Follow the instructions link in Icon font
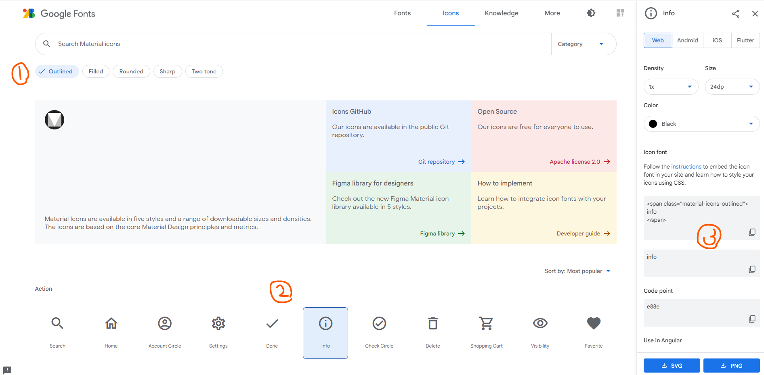The image size is (764, 375). 686,167
